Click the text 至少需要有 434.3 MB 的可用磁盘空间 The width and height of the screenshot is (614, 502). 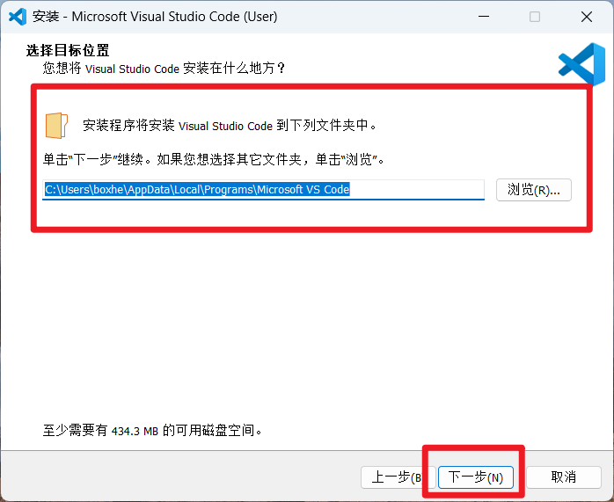click(x=152, y=431)
